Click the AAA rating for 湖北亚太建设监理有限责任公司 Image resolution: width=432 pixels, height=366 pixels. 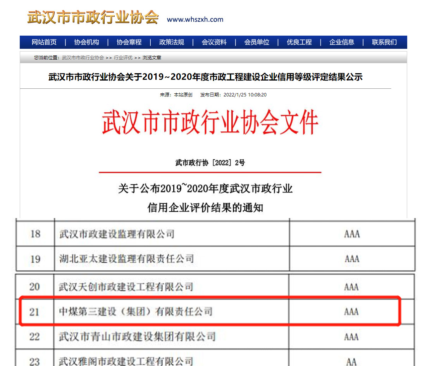(x=352, y=259)
